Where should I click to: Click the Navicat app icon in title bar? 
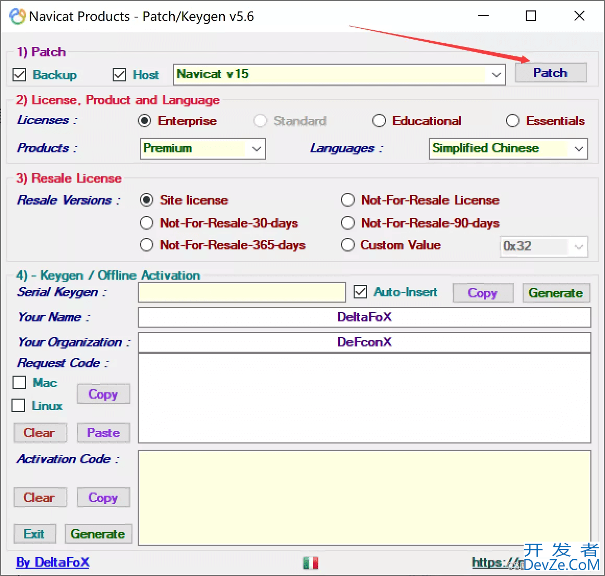tap(18, 16)
